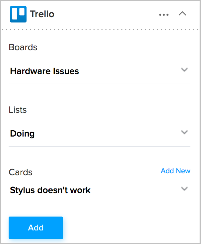This screenshot has width=201, height=244.
Task: Click the Lists section label
Action: pyautogui.click(x=18, y=110)
